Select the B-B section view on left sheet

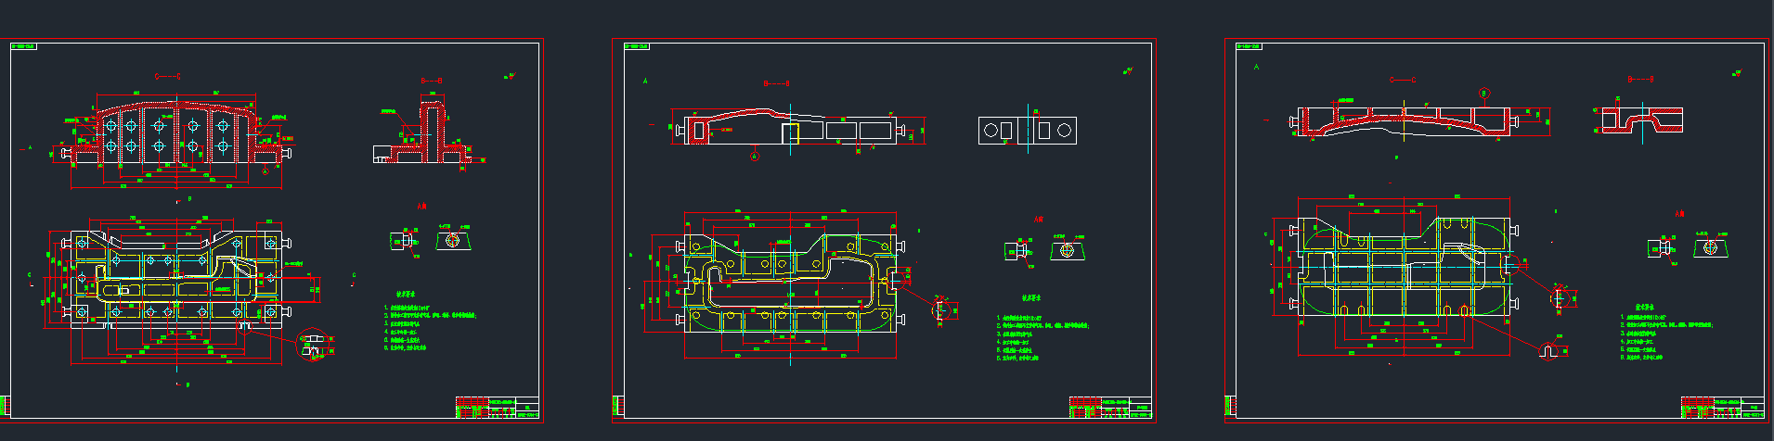point(429,137)
